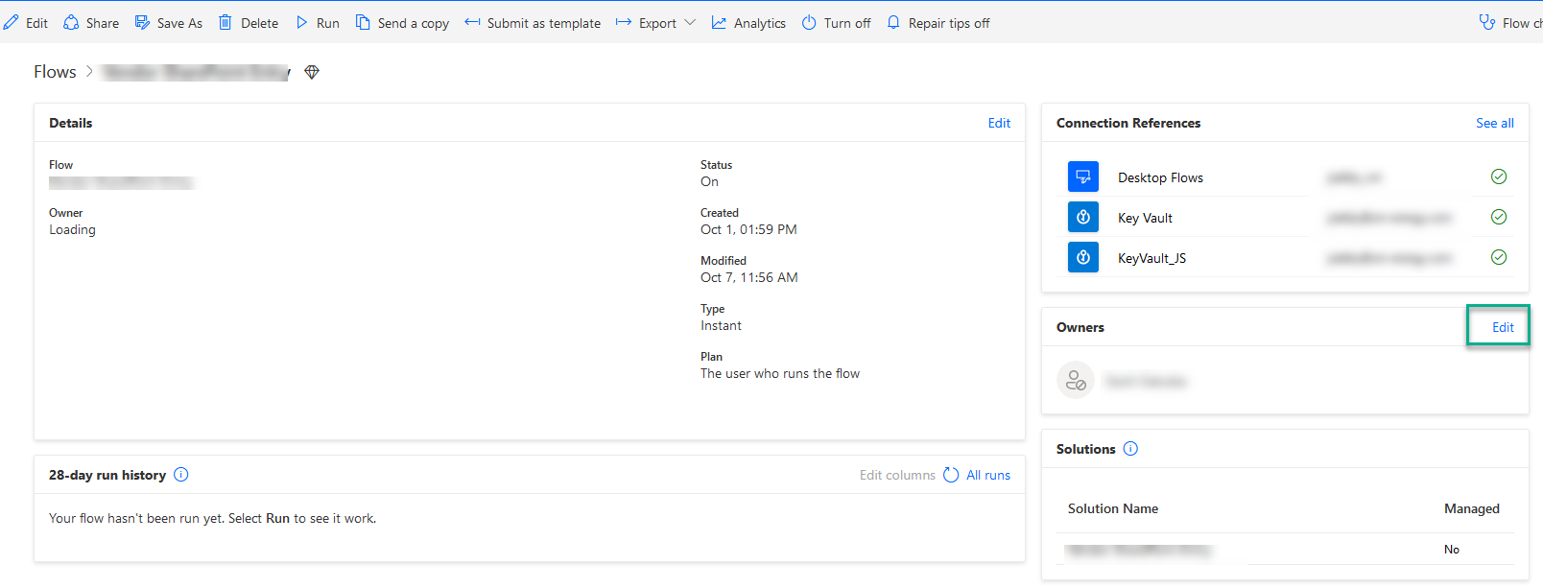This screenshot has width=1543, height=588.
Task: Turn off the flow
Action: pos(836,23)
